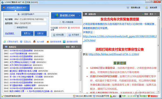Toggle 调试模式 debug mode in status bar

click(x=142, y=96)
